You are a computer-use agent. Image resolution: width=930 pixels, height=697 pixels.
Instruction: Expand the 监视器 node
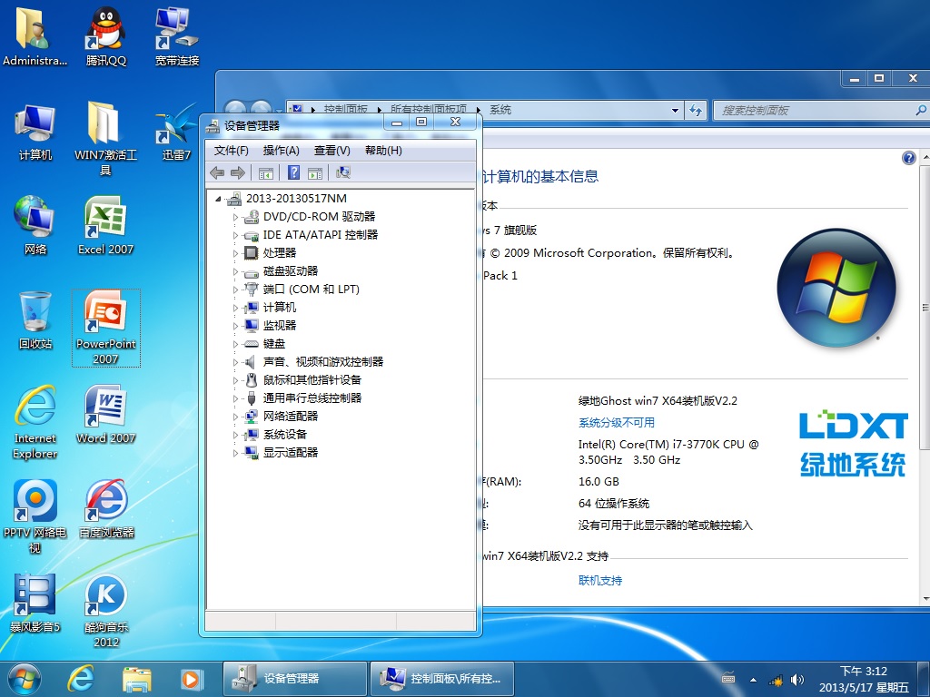click(235, 326)
